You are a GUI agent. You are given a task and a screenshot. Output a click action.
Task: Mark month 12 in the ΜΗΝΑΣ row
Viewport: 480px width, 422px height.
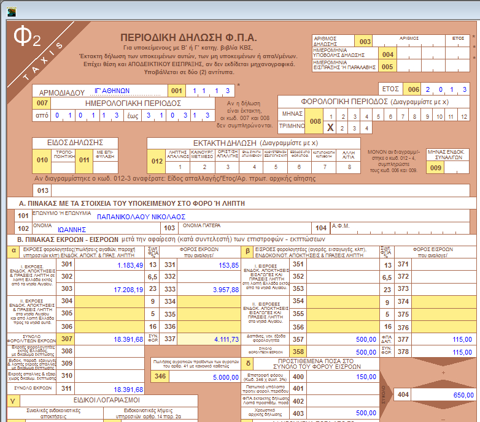[x=463, y=115]
